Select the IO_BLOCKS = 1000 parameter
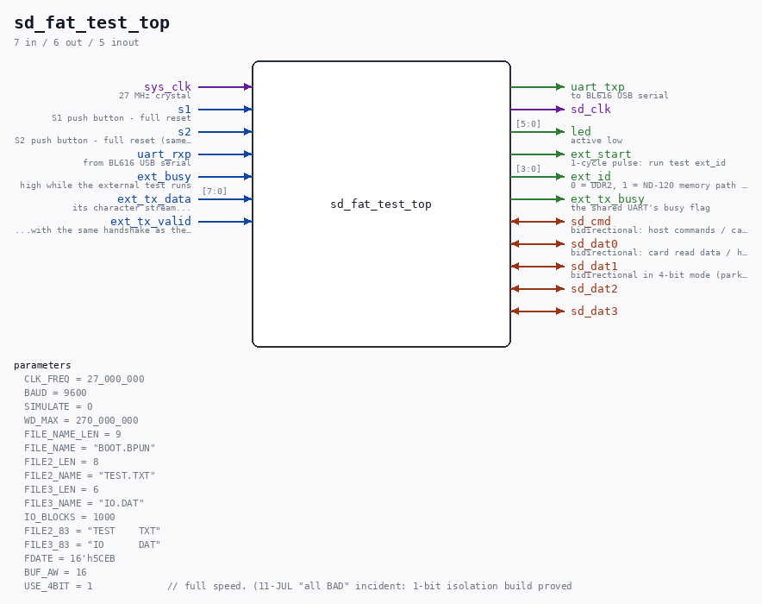The width and height of the screenshot is (762, 604). [x=70, y=517]
